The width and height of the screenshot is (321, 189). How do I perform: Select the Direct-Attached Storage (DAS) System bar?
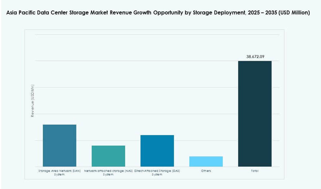tap(157, 151)
